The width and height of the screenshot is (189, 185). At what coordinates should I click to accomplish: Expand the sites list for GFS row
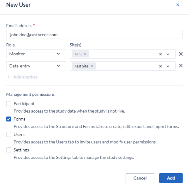click(x=168, y=54)
